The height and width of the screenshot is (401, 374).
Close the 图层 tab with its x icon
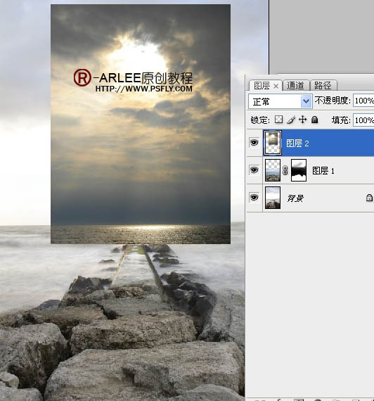click(x=276, y=87)
